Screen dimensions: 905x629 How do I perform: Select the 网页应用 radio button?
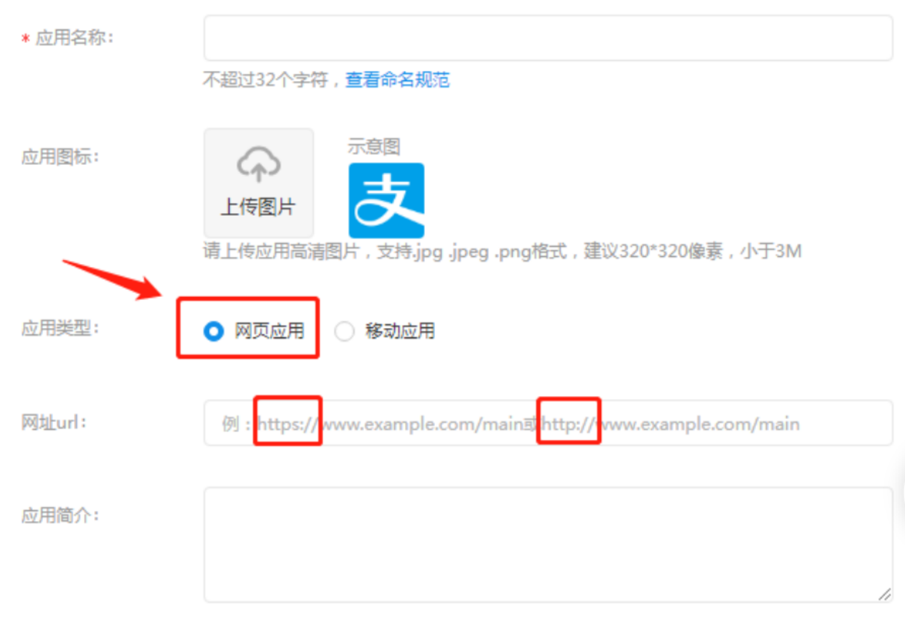coord(214,331)
